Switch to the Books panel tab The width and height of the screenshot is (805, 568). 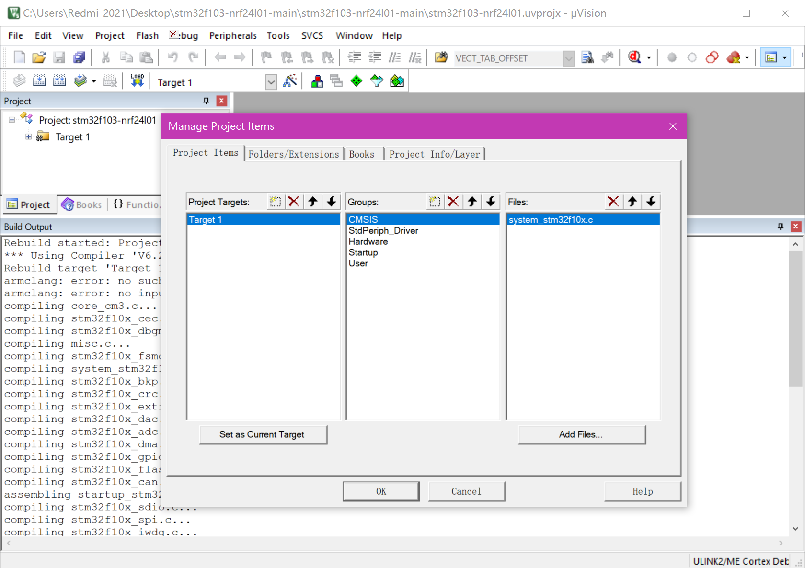coord(82,205)
